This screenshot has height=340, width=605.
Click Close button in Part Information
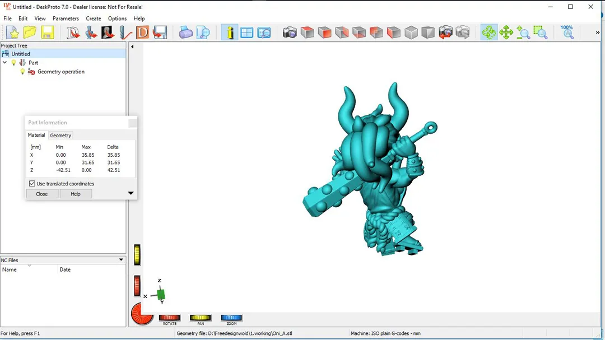[x=41, y=194]
